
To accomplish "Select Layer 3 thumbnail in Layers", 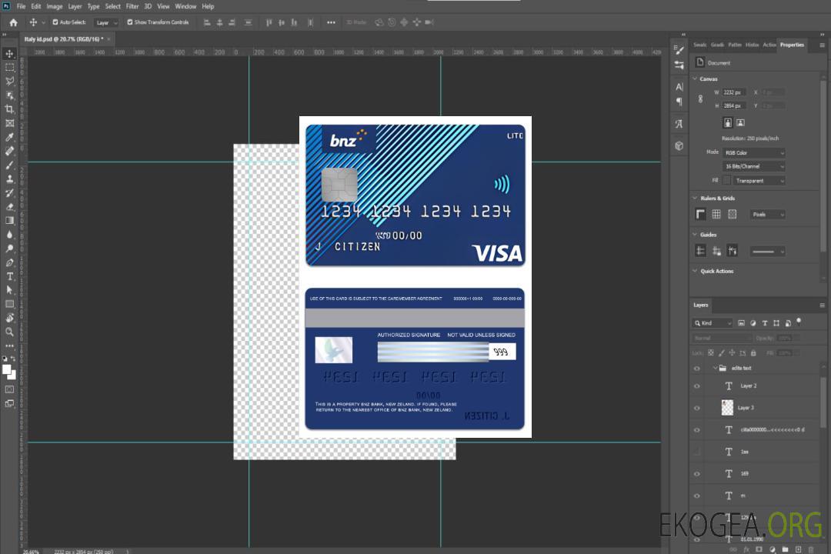I will coord(728,408).
